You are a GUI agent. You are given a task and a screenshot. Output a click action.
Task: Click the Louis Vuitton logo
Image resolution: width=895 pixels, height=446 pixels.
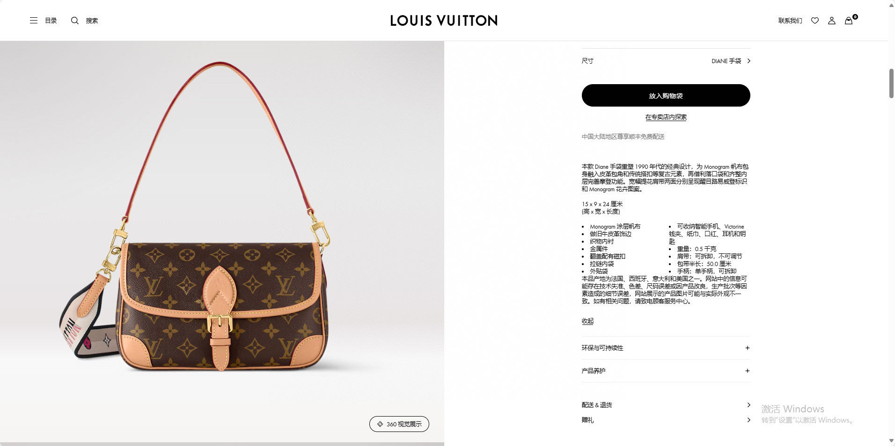(x=444, y=21)
